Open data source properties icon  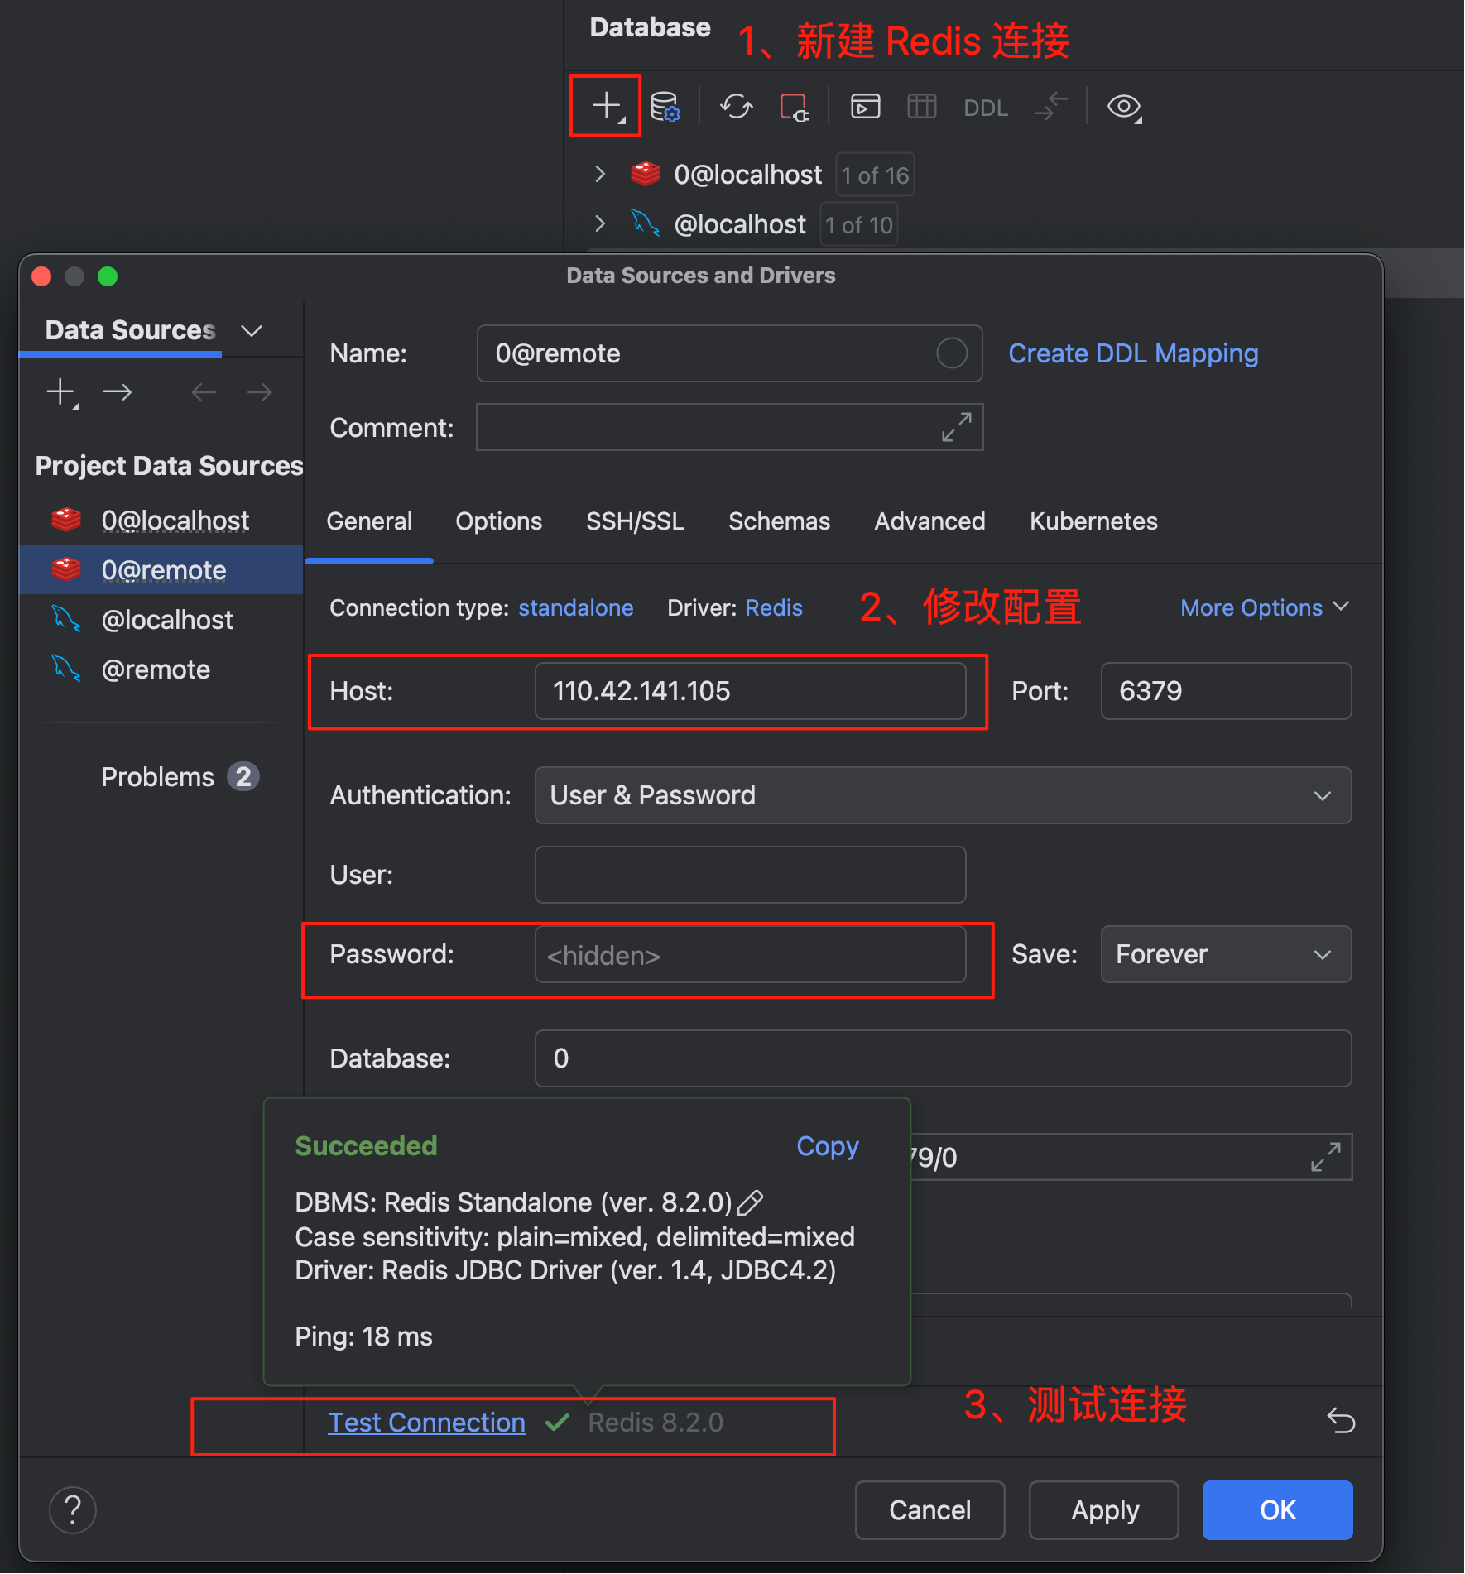(x=665, y=107)
